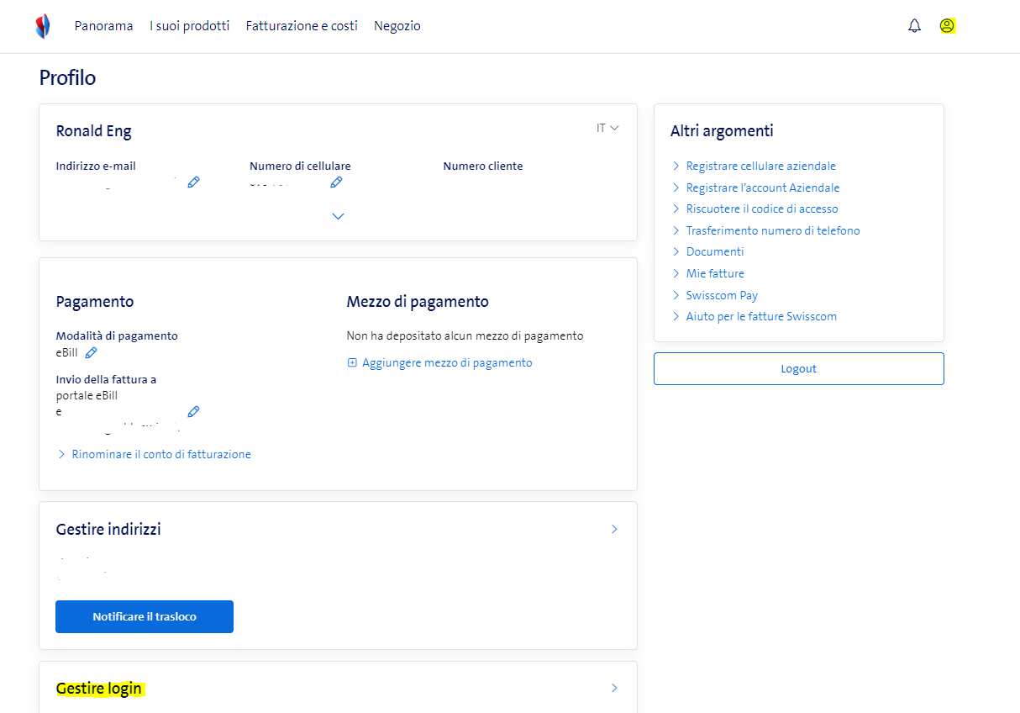Expand Ronald Eng profile details chevron
The width and height of the screenshot is (1020, 713).
coord(338,216)
